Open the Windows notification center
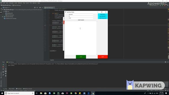Screen dimensions: 169x95 [x=166, y=93]
